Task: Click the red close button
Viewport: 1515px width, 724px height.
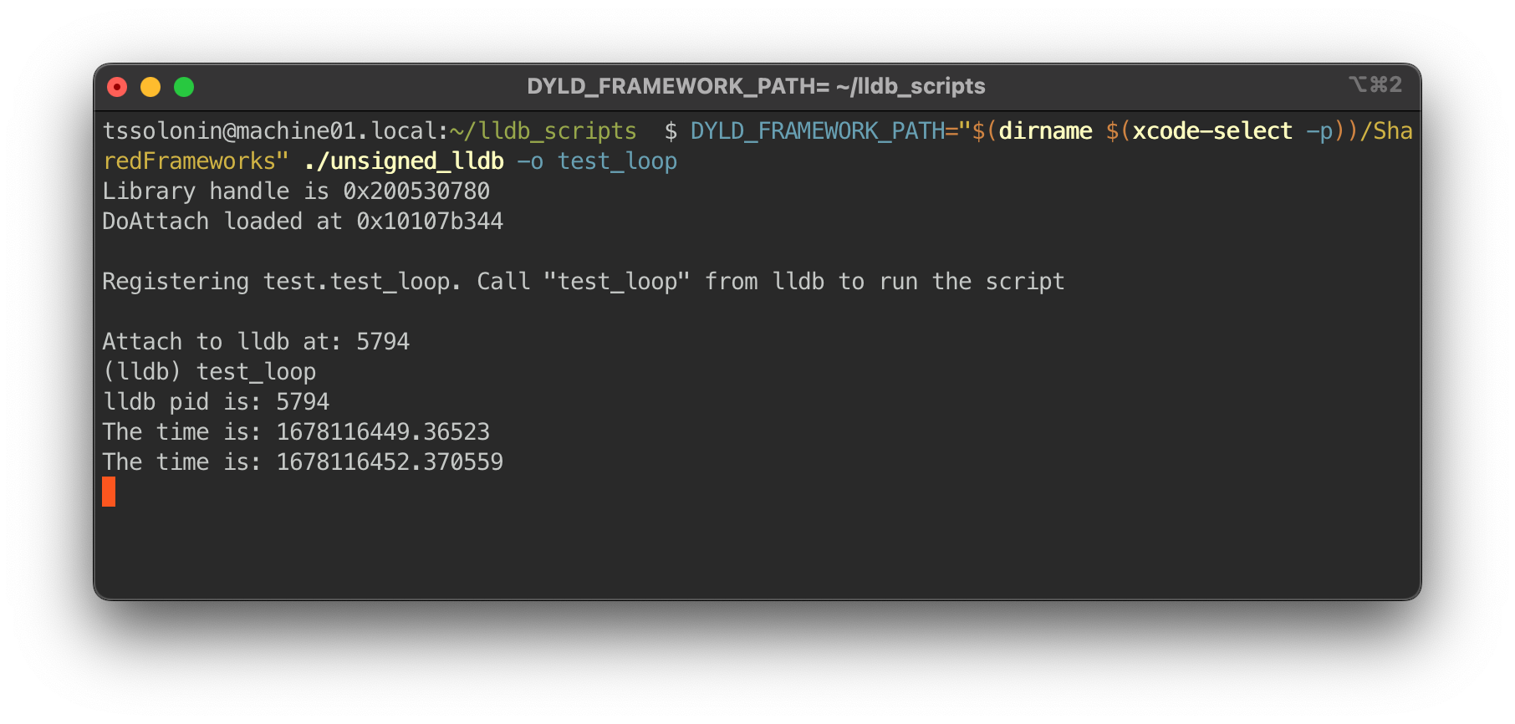Action: coord(117,86)
